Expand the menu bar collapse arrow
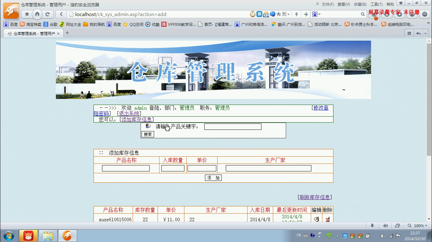The image size is (432, 242). pos(317,4)
